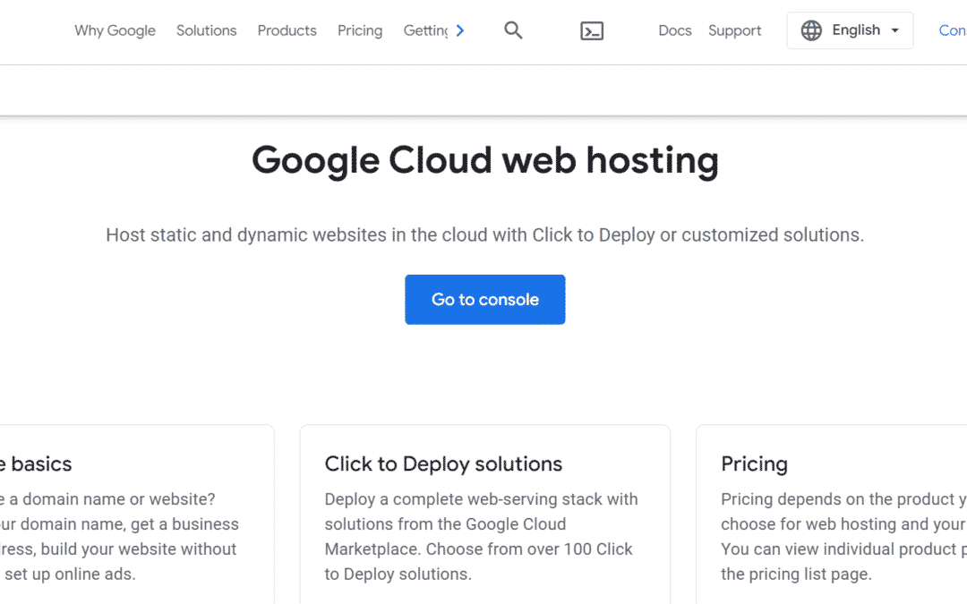
Task: Open the Getting started nav item
Action: [425, 30]
